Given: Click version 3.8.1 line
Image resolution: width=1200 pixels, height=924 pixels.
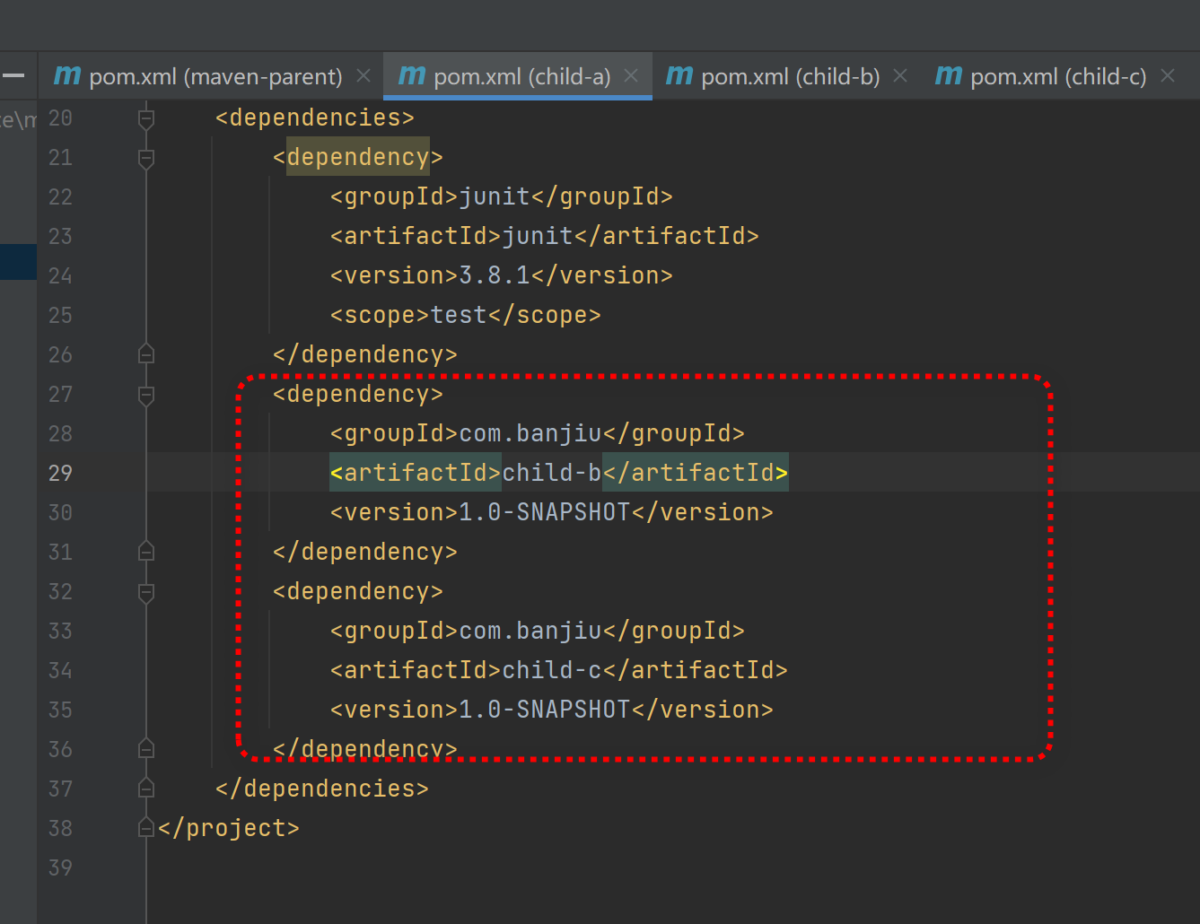Looking at the screenshot, I should (x=502, y=275).
